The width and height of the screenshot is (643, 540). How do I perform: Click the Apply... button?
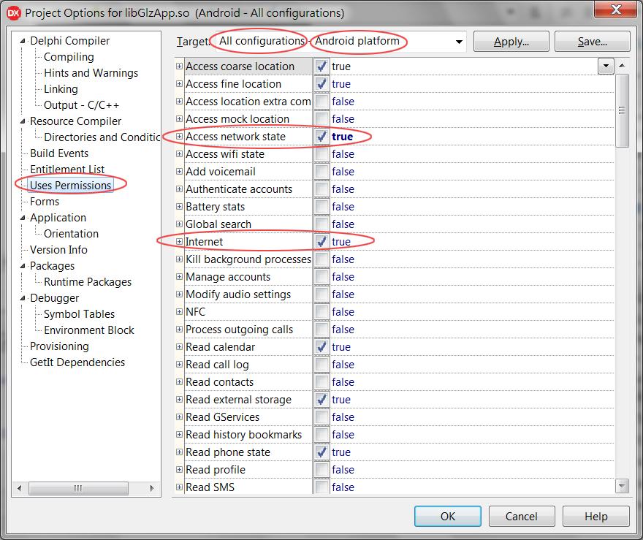click(511, 42)
